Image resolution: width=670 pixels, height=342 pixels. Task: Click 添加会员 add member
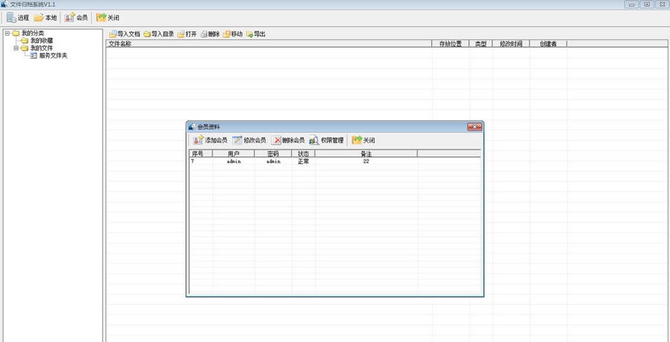[x=210, y=140]
